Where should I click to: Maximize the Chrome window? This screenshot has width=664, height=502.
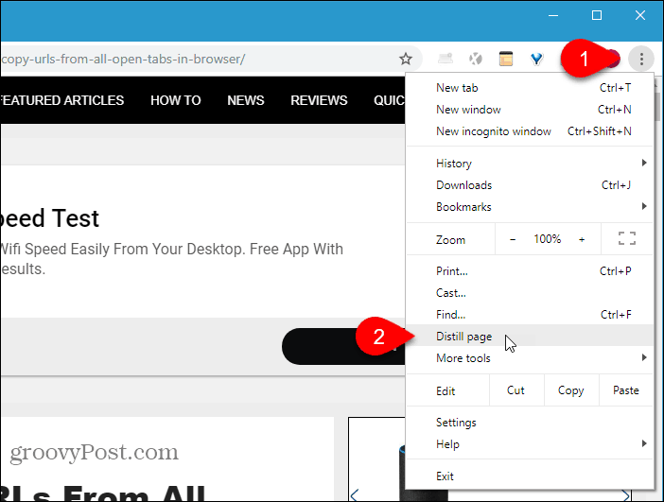597,16
